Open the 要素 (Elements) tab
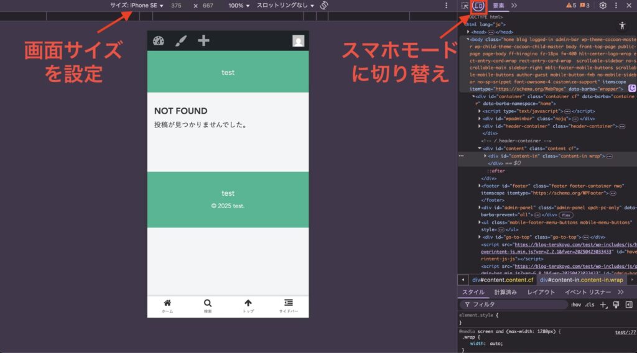The height and width of the screenshot is (353, 637). pyautogui.click(x=498, y=5)
